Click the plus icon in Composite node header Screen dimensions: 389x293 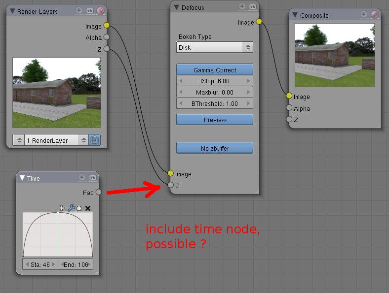pyautogui.click(x=364, y=14)
